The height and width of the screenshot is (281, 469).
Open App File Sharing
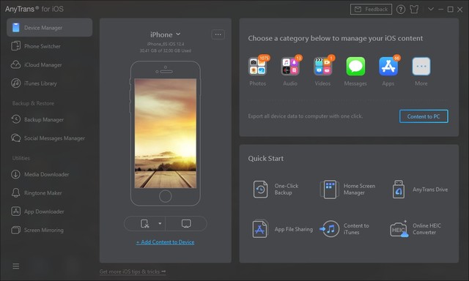click(282, 229)
